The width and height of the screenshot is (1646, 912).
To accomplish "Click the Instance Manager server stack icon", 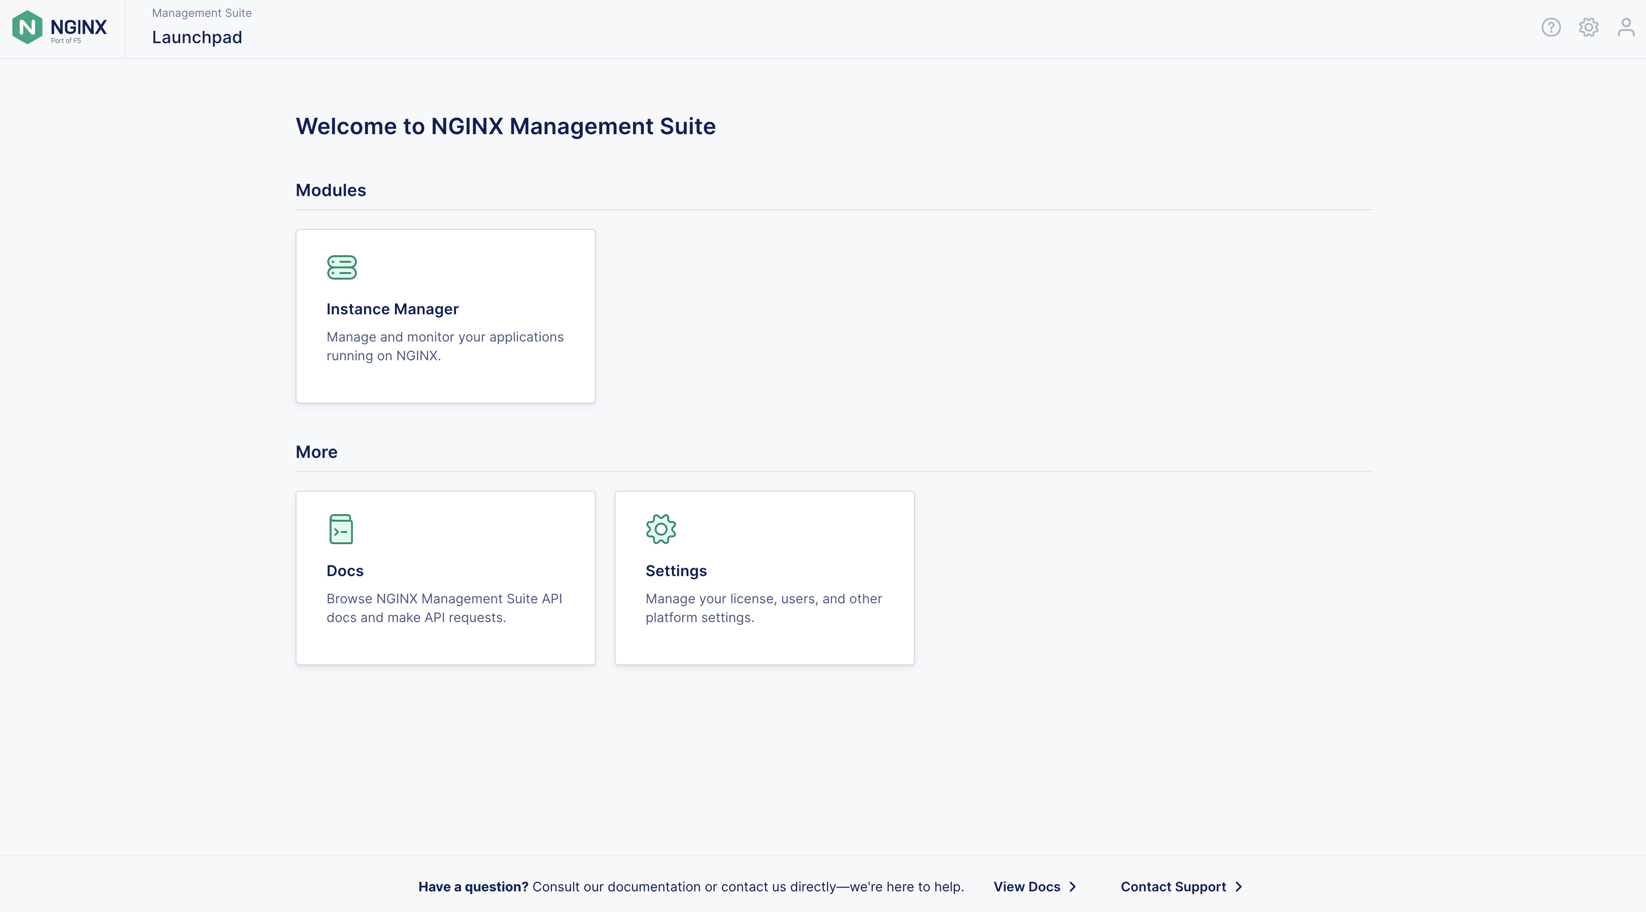I will tap(342, 267).
